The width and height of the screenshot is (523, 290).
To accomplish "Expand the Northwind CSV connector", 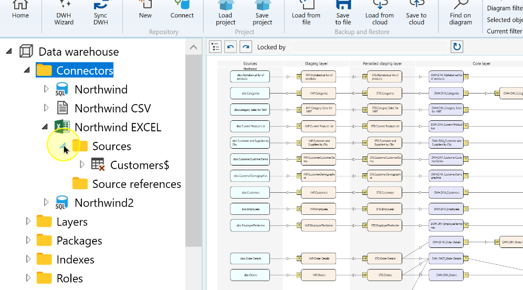I will tap(46, 108).
